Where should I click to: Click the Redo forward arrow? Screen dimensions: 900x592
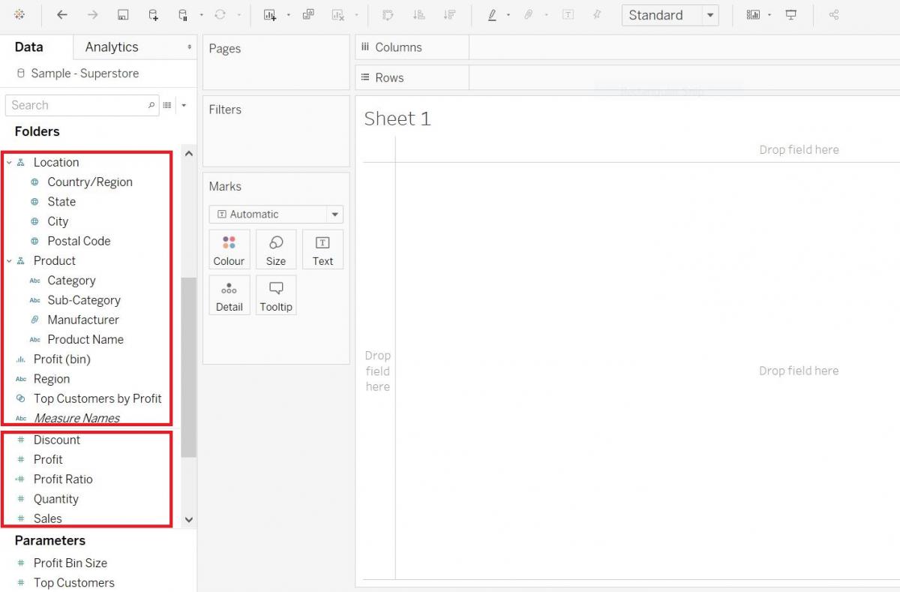coord(92,14)
